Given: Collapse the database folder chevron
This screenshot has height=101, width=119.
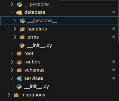Looking at the screenshot, I should [x=12, y=12].
